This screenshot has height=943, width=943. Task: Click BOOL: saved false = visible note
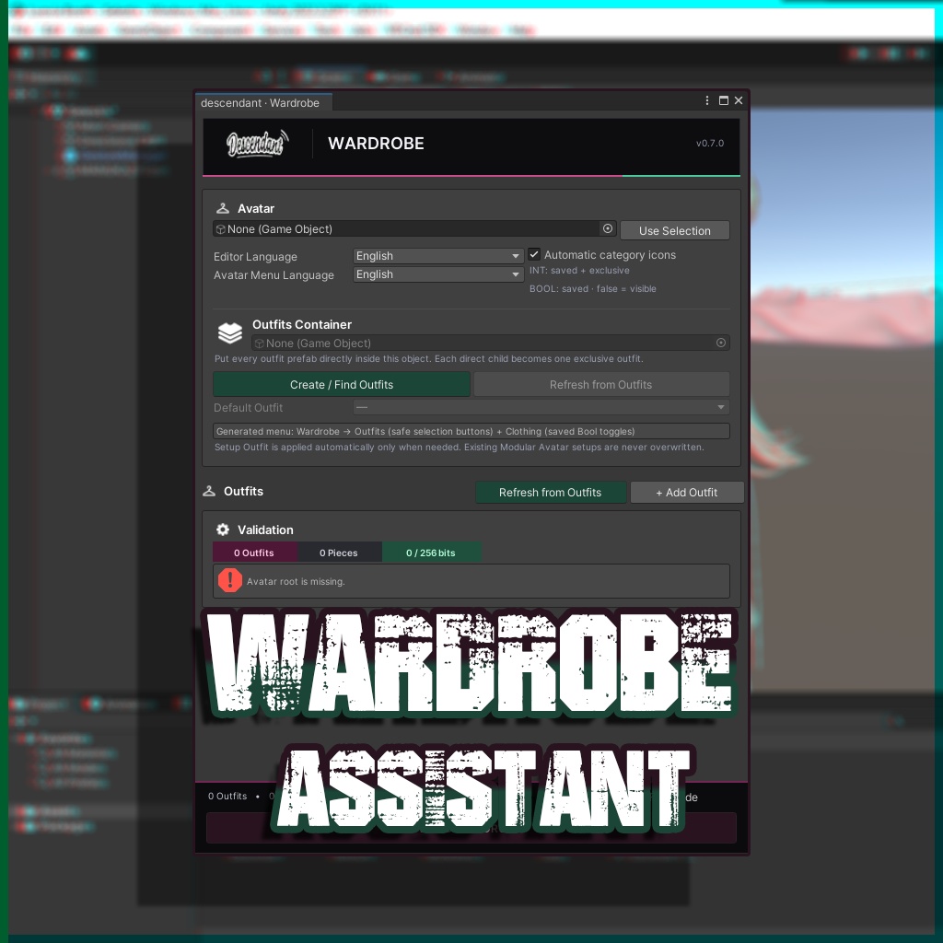point(592,288)
